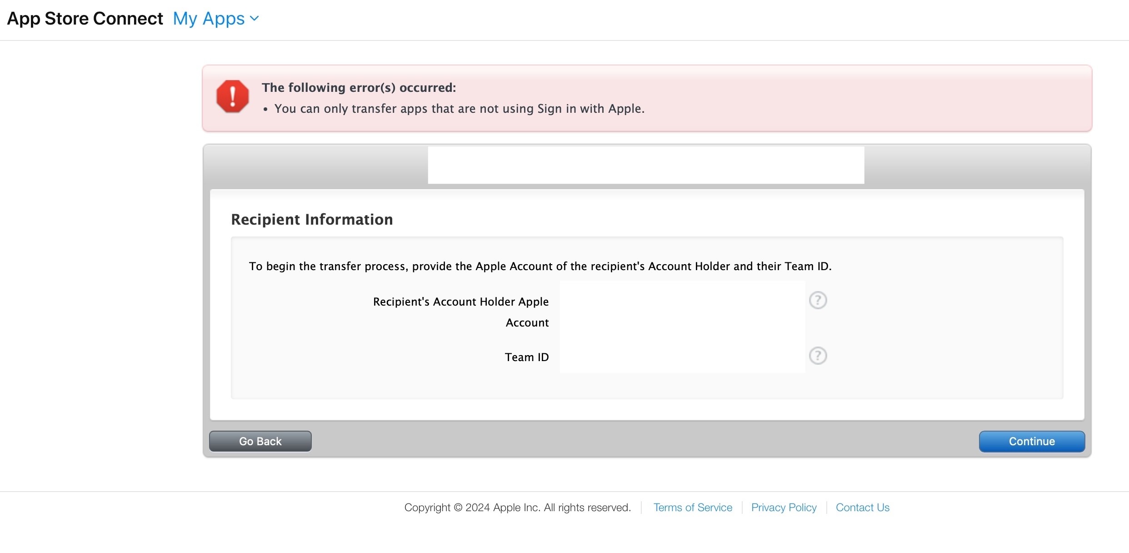Viewport: 1129px width, 553px height.
Task: Click the copyright 2024 Apple Inc. text
Action: [x=518, y=508]
